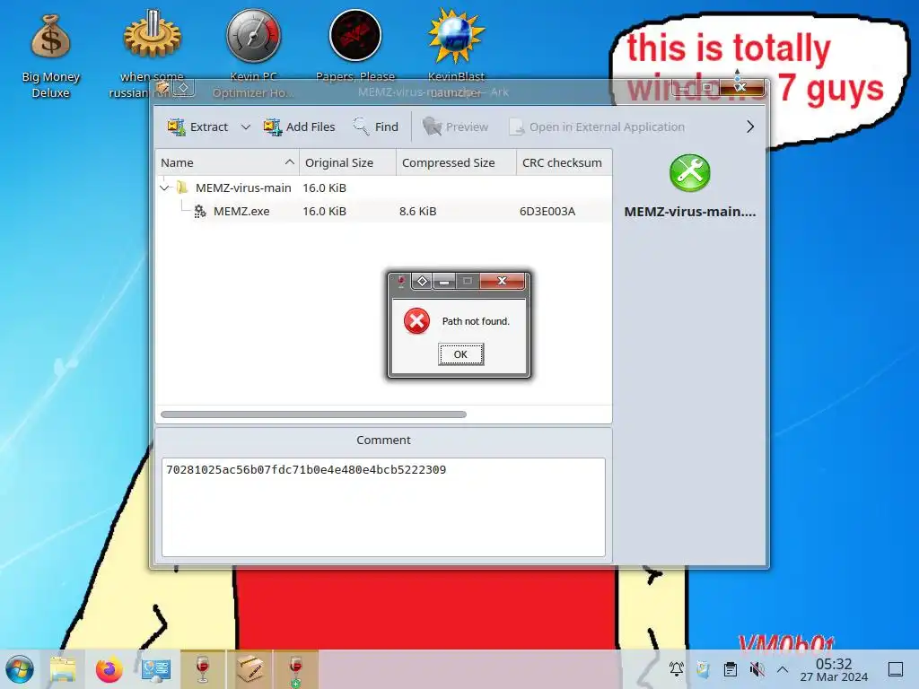Unmute the volume tray icon

pos(757,668)
